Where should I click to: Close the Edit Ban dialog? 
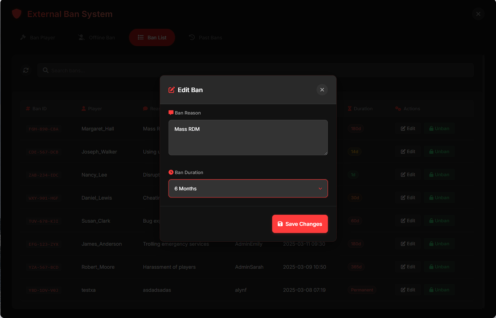(x=322, y=90)
